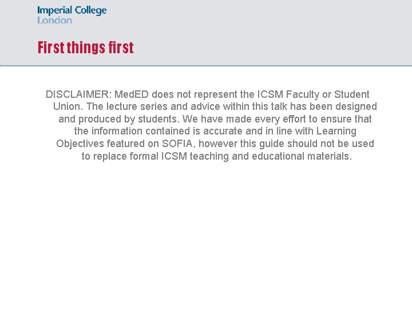Click 'ICSM Faculty' in the first line
This screenshot has height=309, width=412.
pos(287,94)
